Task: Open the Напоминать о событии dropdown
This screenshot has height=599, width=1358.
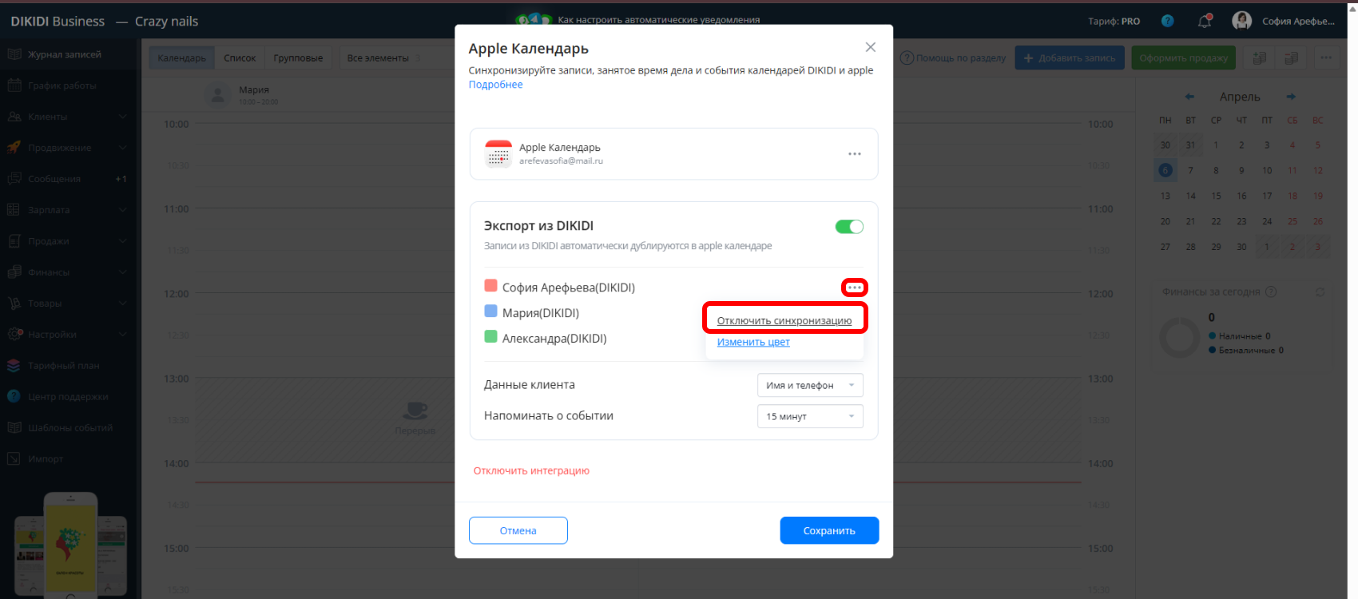Action: (x=810, y=416)
